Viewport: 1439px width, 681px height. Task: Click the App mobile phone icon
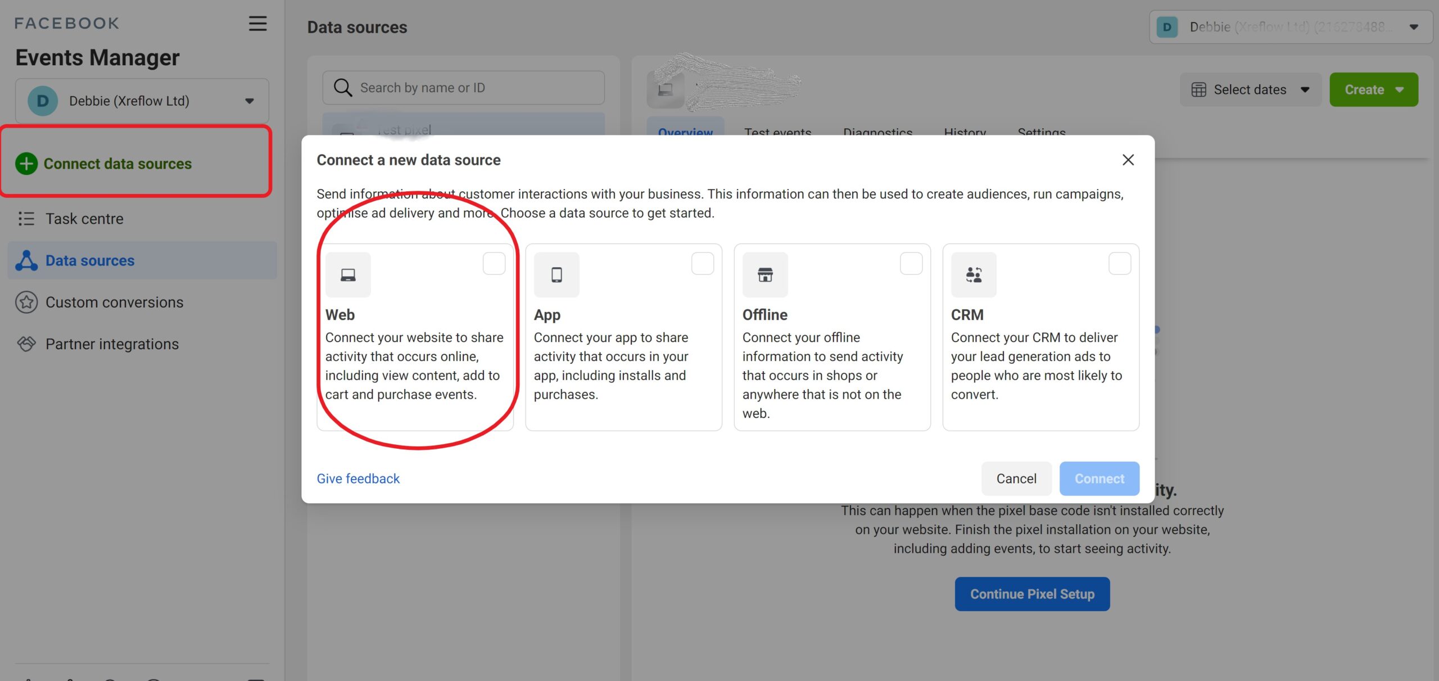pyautogui.click(x=556, y=275)
